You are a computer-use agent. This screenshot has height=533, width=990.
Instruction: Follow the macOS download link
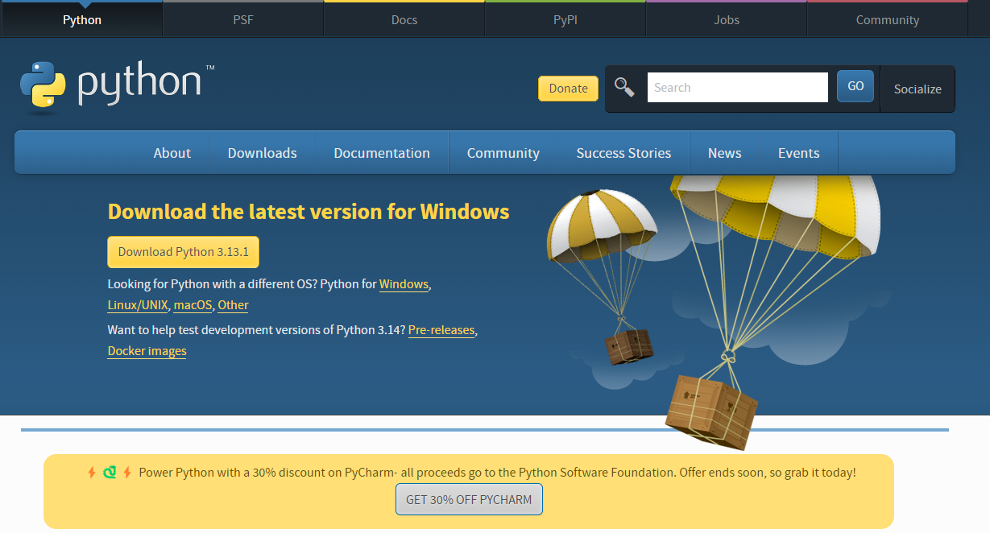point(193,305)
